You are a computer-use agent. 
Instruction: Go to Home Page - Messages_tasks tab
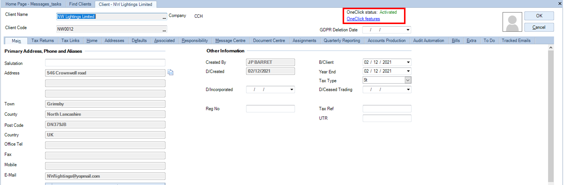[33, 4]
